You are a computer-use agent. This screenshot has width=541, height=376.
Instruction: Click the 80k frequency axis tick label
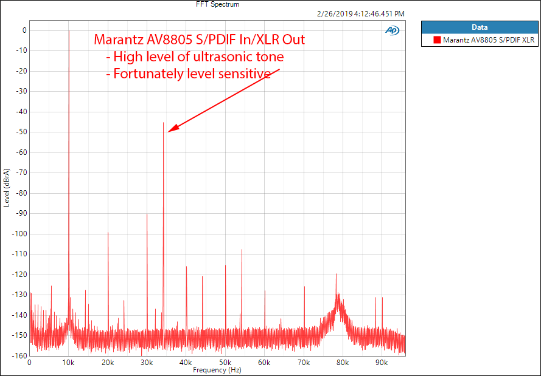tap(343, 363)
